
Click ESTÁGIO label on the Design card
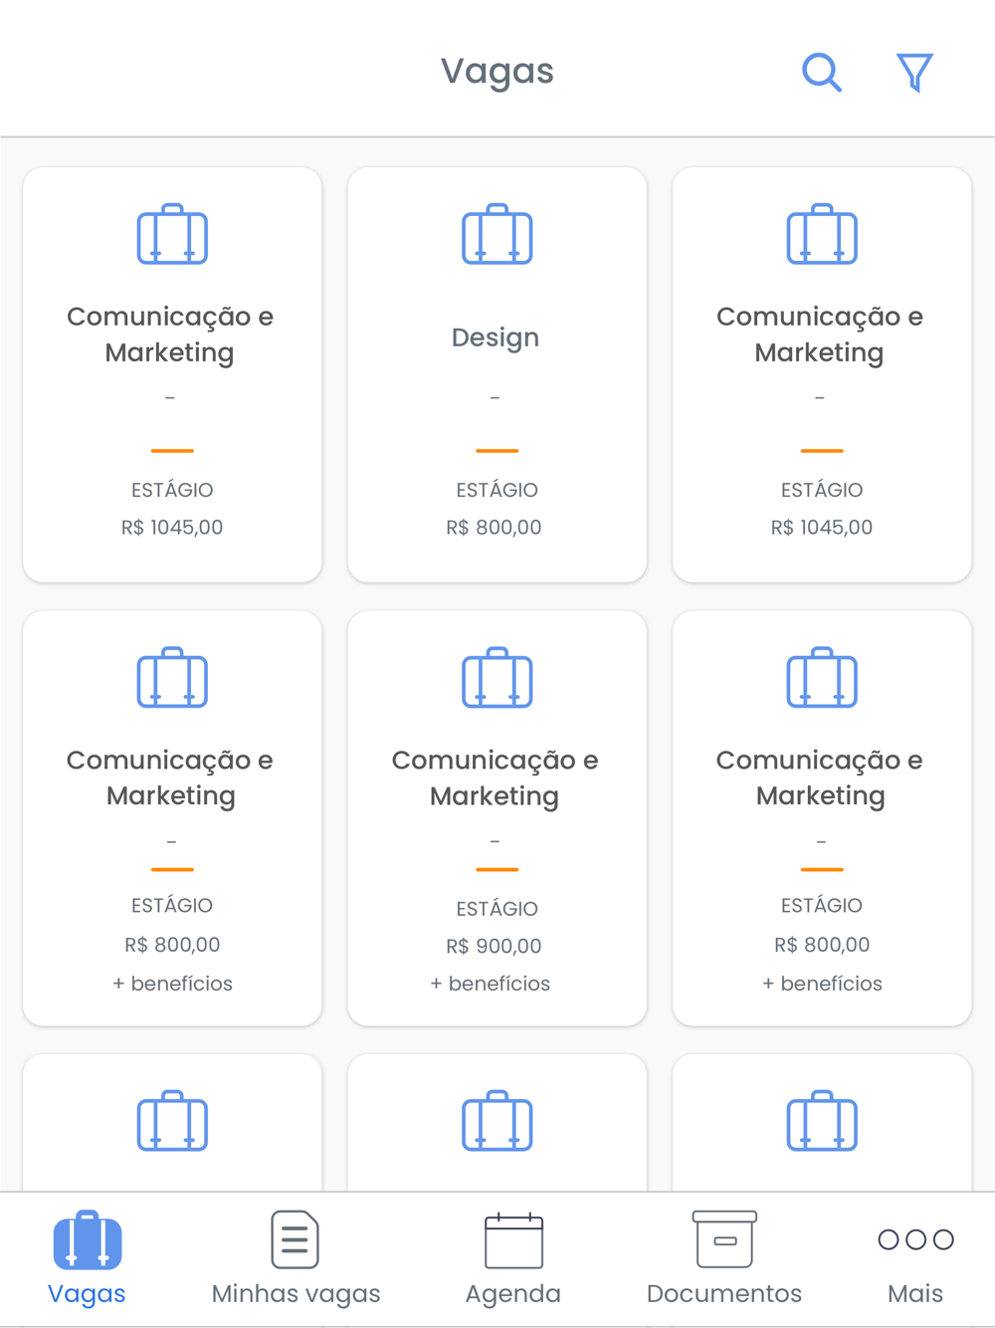coord(497,490)
